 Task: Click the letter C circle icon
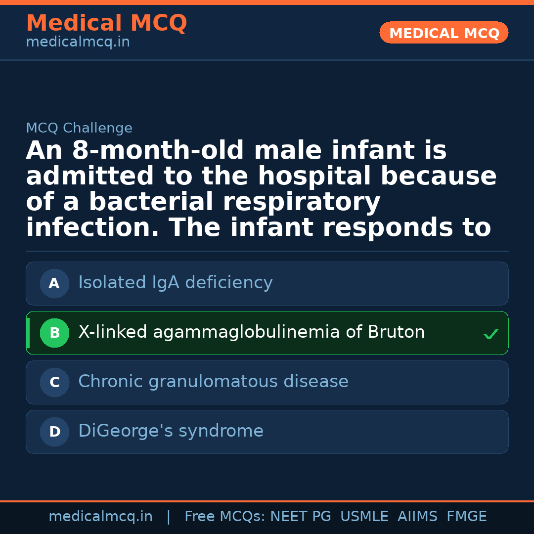coord(54,382)
